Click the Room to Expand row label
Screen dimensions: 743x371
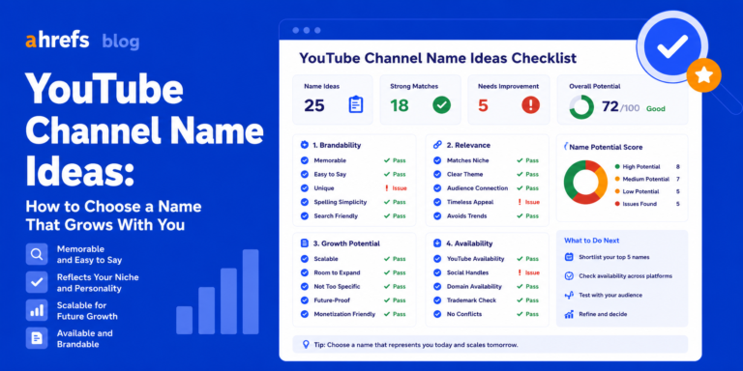[x=337, y=272]
